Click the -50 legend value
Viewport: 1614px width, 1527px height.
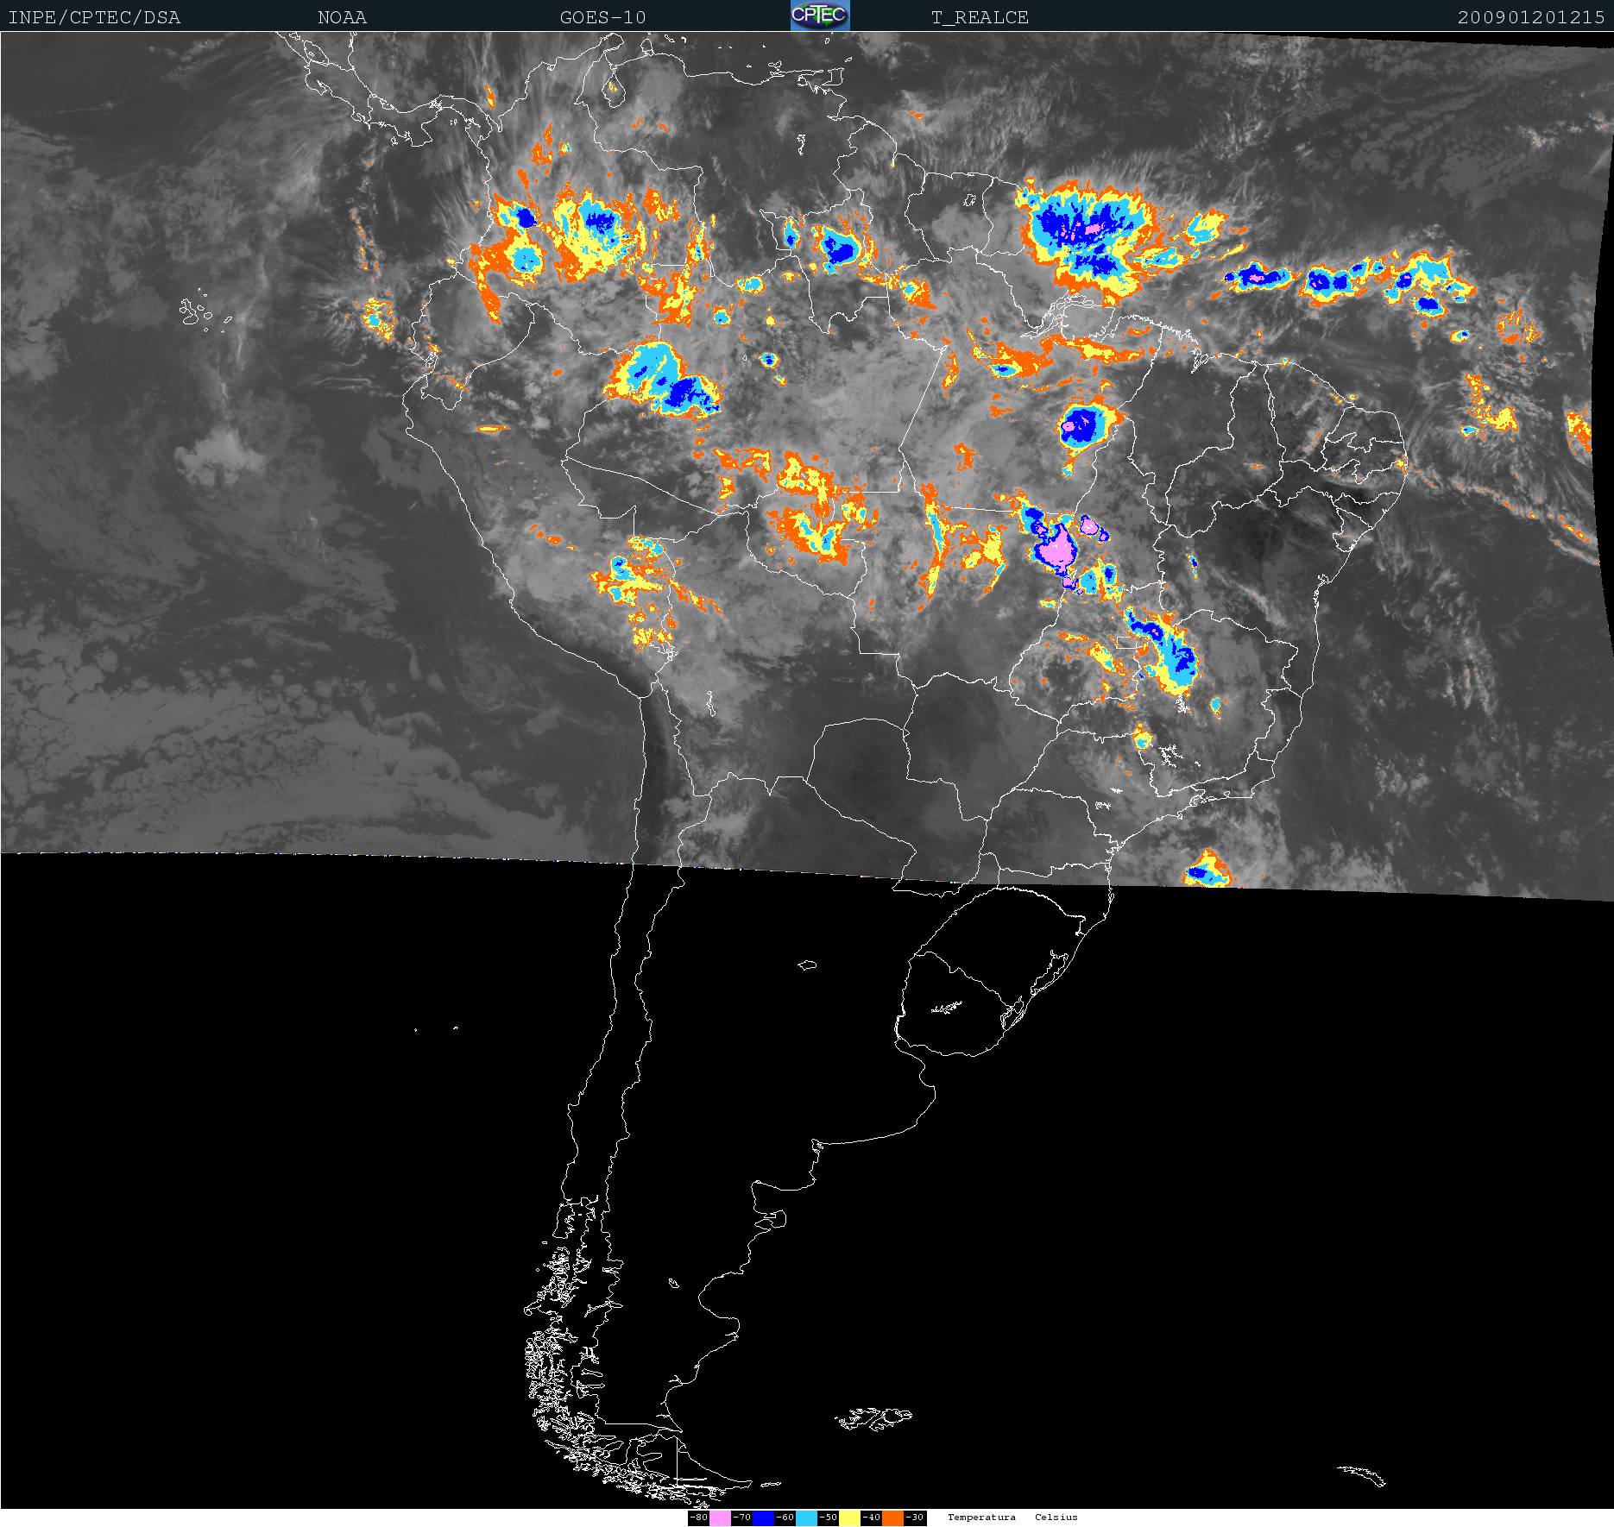click(828, 1518)
